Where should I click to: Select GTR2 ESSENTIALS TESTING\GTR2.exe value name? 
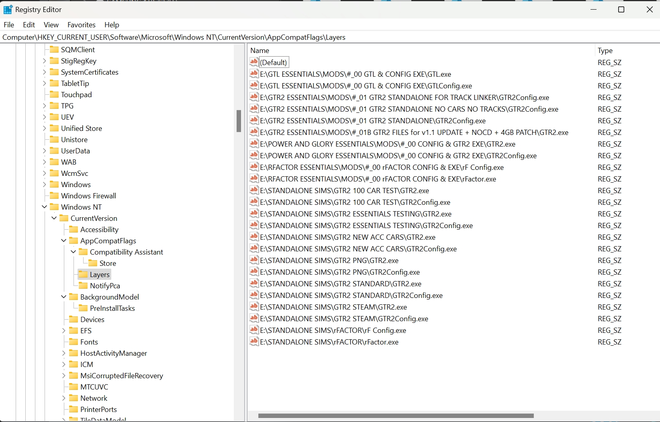click(x=356, y=214)
